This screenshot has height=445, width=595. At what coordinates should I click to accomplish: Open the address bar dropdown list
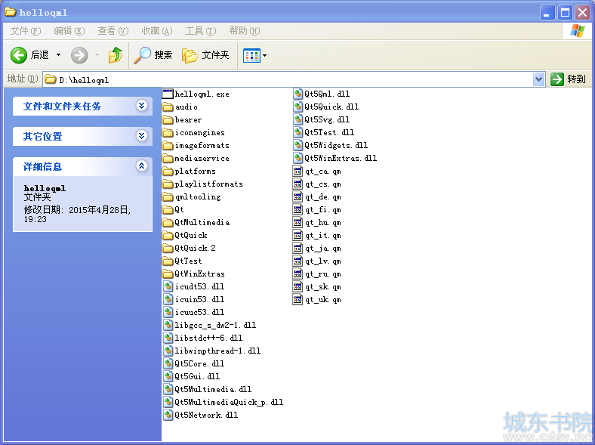click(538, 79)
